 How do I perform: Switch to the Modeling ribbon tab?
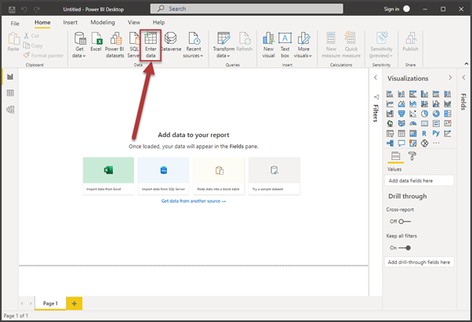pos(103,23)
